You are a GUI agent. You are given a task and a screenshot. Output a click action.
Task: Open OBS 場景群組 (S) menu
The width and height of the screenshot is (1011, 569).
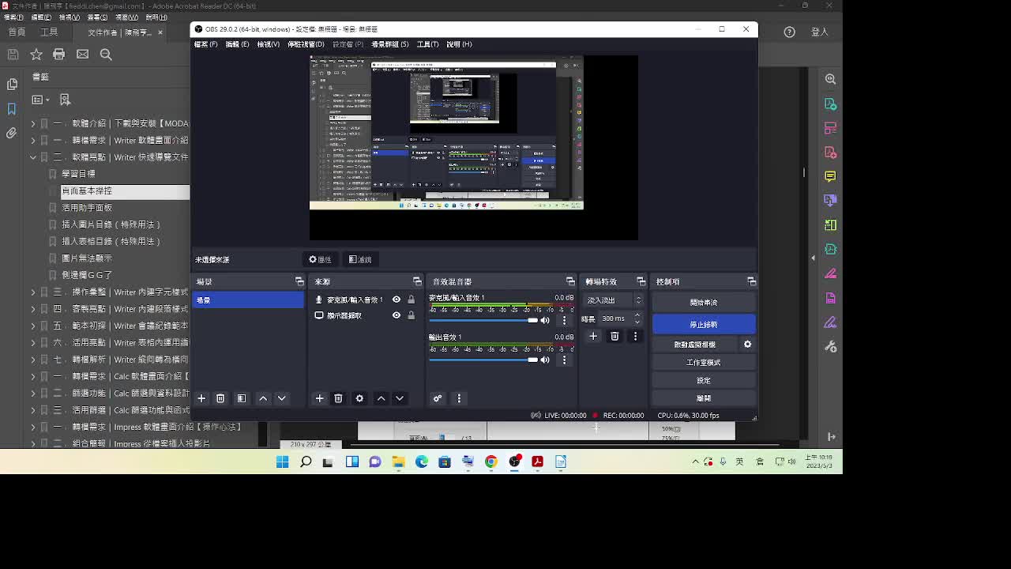pos(390,44)
